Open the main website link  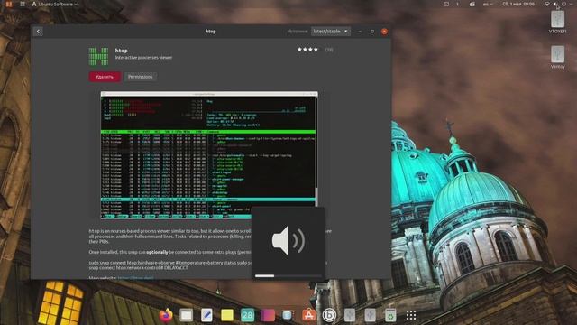135,277
